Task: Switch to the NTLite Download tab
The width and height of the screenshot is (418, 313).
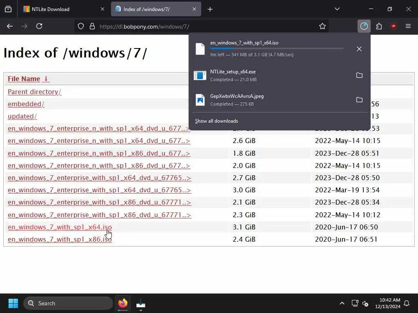Action: coord(64,9)
